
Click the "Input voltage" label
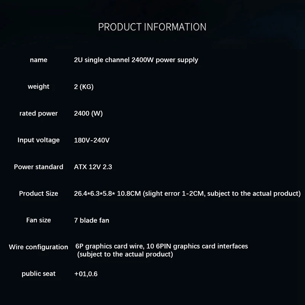point(39,140)
